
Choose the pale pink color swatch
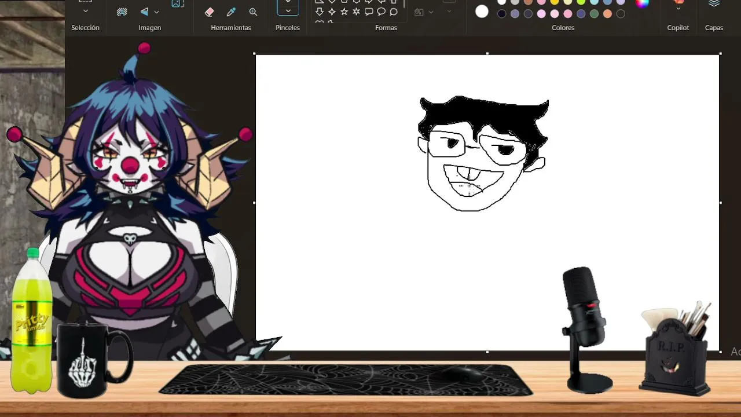(x=555, y=14)
